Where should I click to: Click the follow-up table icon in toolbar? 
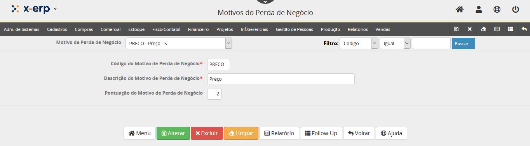[511, 29]
